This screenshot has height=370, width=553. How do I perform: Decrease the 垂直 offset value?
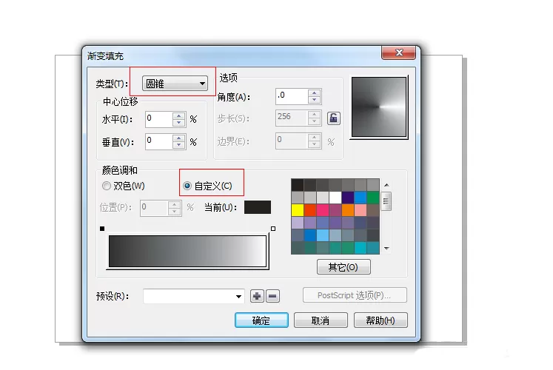coord(179,145)
